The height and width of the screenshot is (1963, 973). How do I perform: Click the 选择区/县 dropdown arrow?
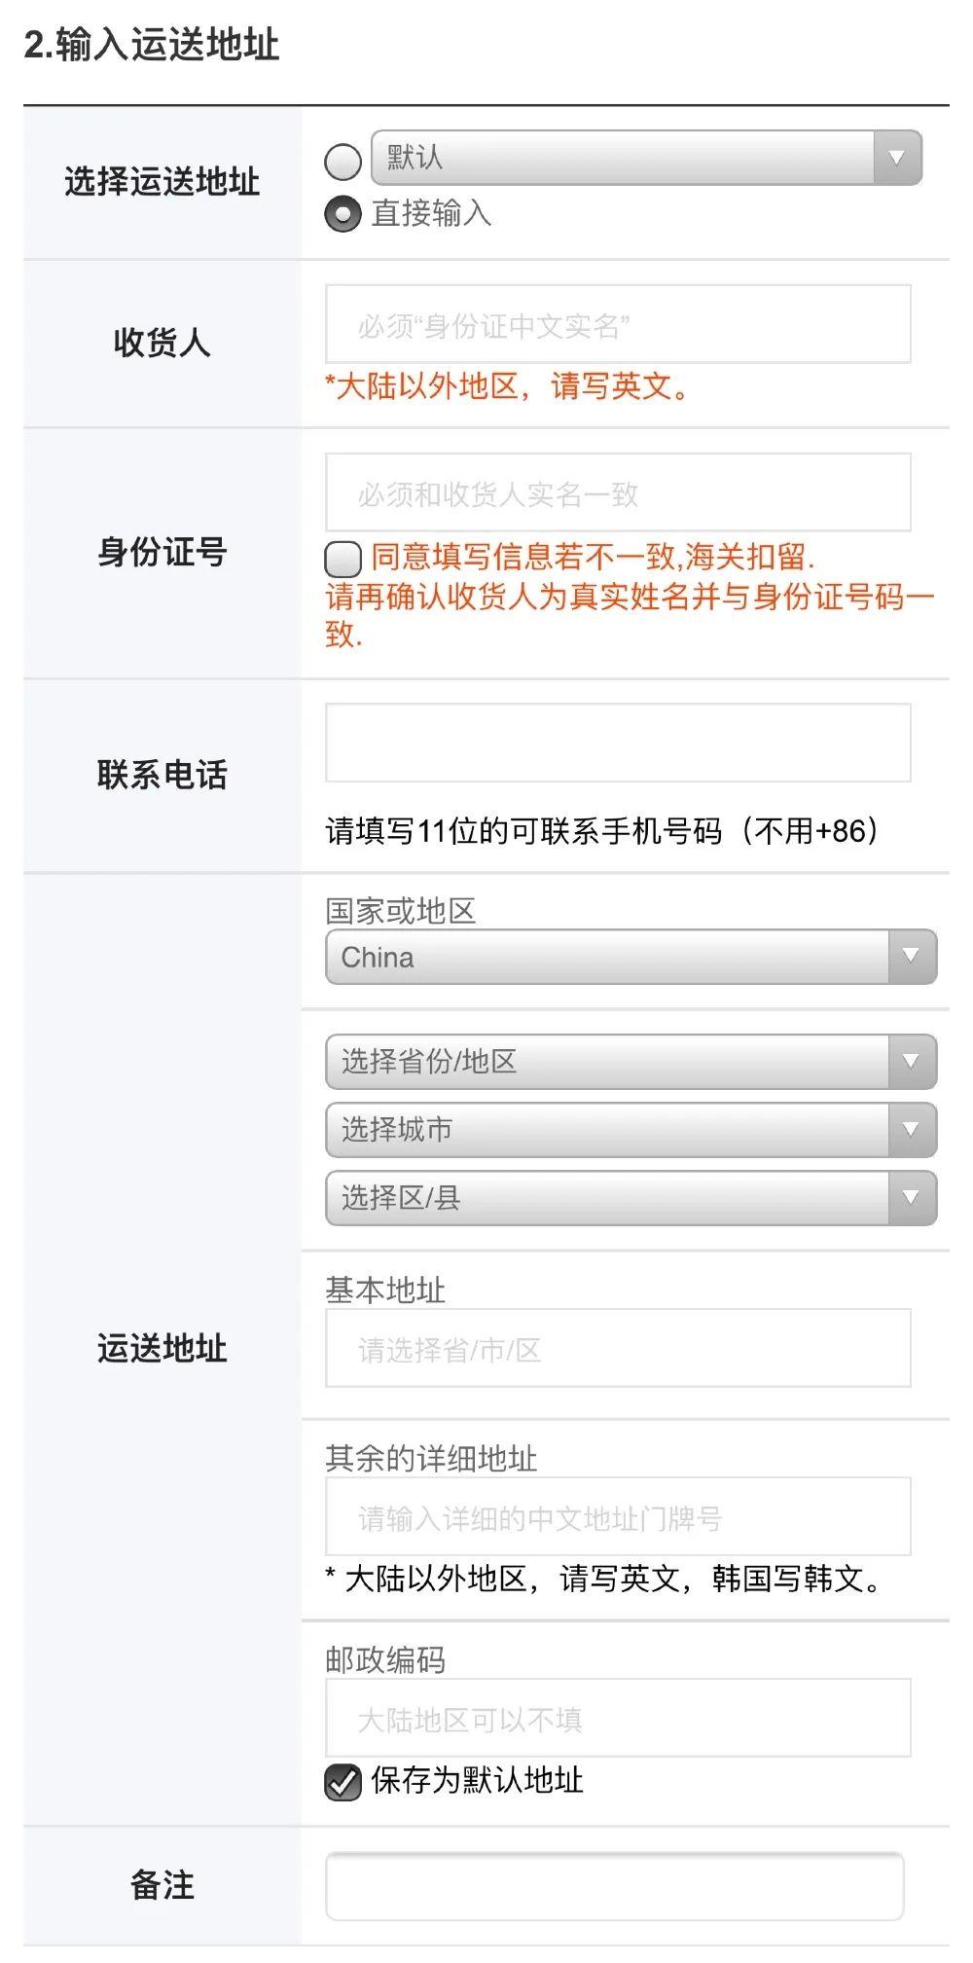click(x=912, y=1198)
